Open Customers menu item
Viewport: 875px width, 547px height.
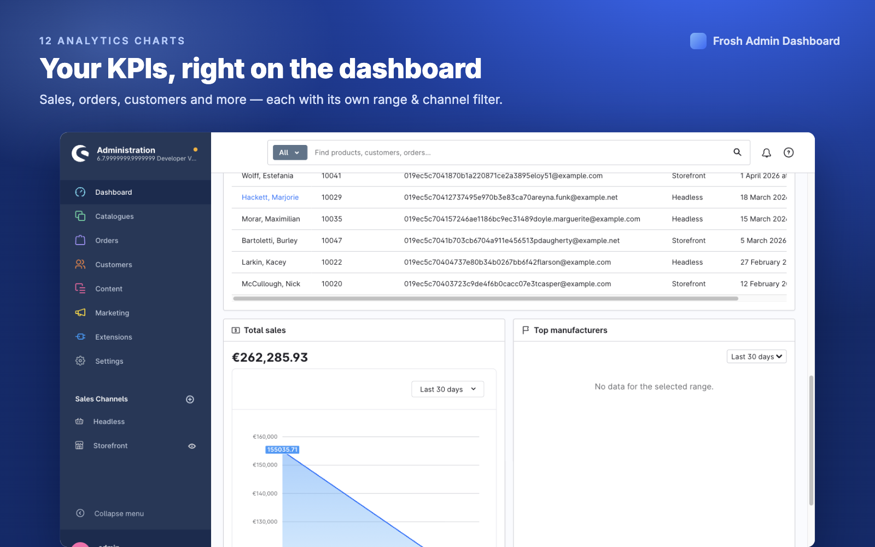coord(135,264)
